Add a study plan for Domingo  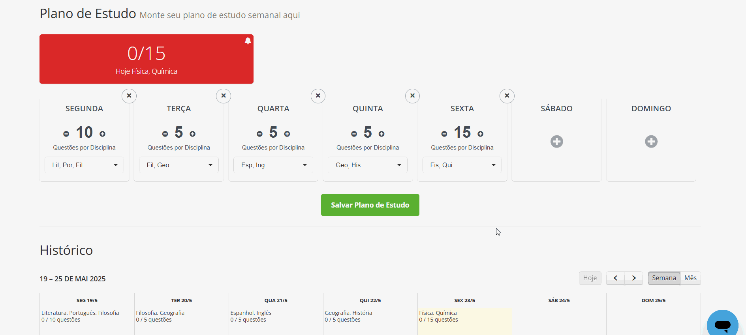[x=651, y=141]
